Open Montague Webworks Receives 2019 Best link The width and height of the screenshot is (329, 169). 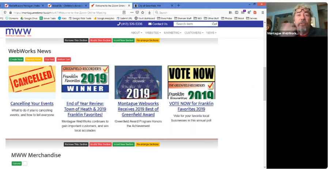pos(138,109)
